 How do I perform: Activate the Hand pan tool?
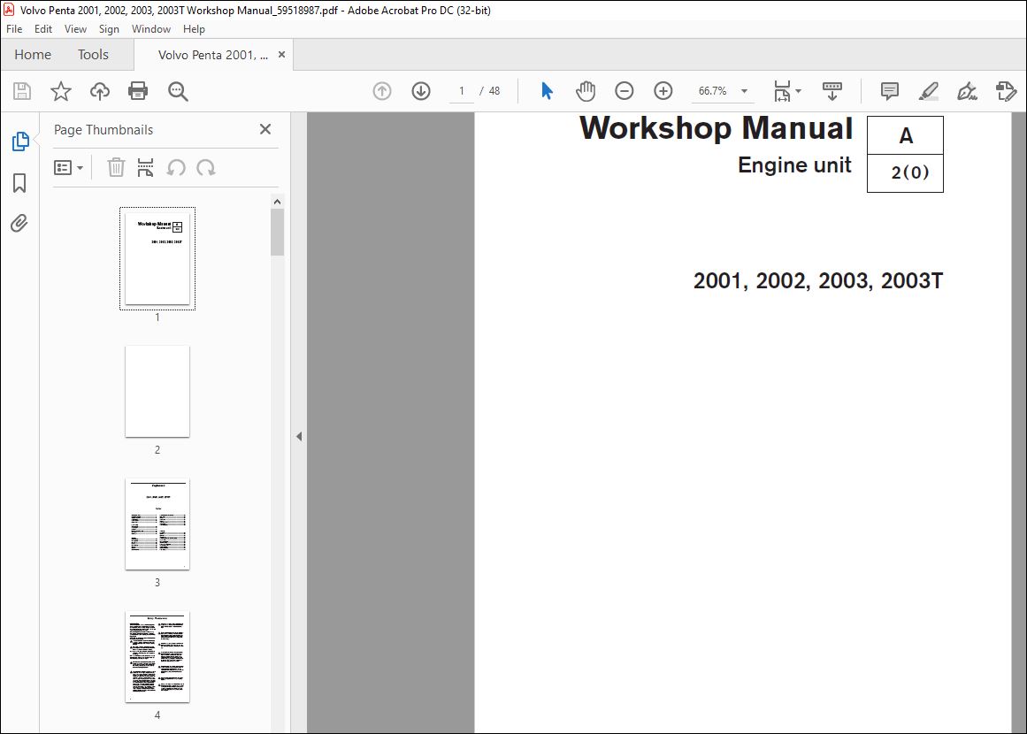(x=586, y=91)
